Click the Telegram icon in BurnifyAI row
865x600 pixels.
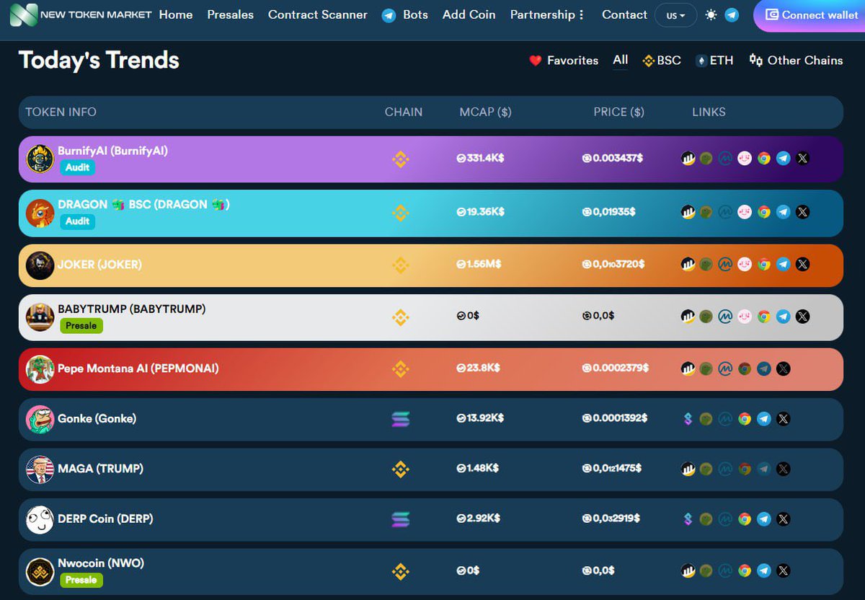click(784, 158)
